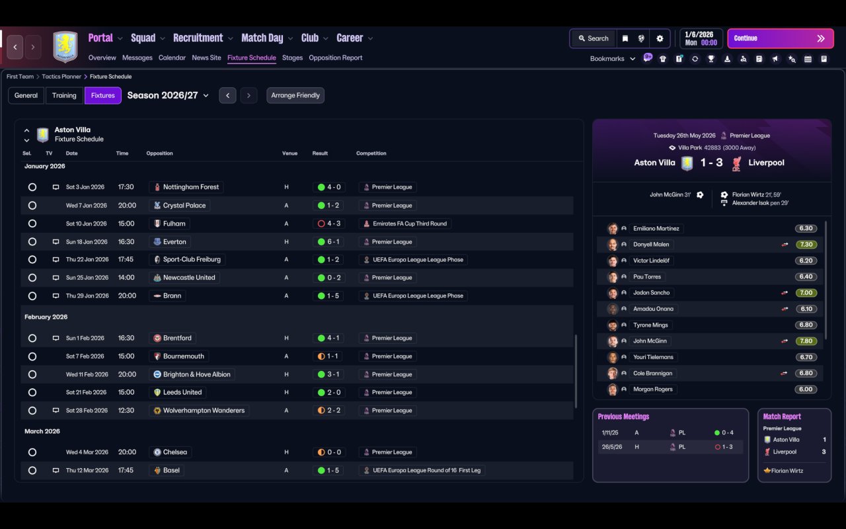
Task: Go to the News Site tab
Action: [206, 58]
